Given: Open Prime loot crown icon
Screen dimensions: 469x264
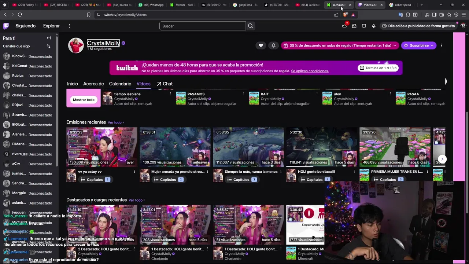Looking at the screenshot, I should (344, 26).
